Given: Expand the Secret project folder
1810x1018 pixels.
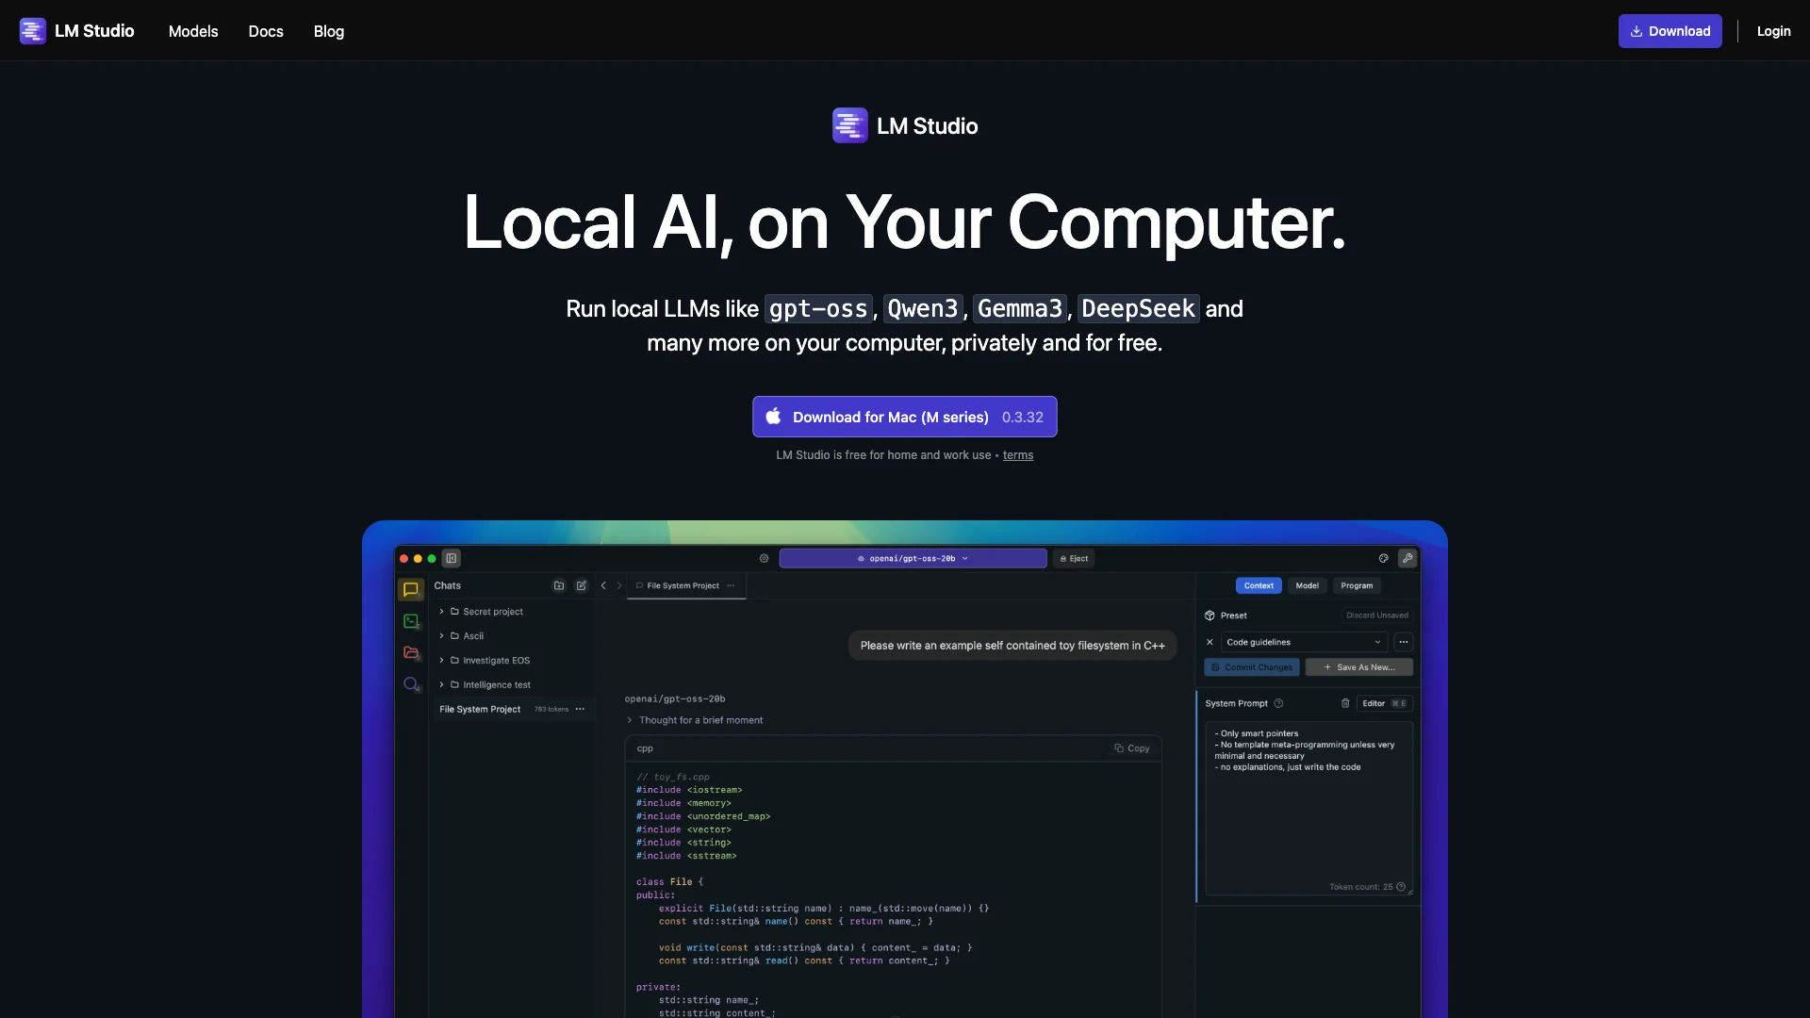Looking at the screenshot, I should pos(441,612).
